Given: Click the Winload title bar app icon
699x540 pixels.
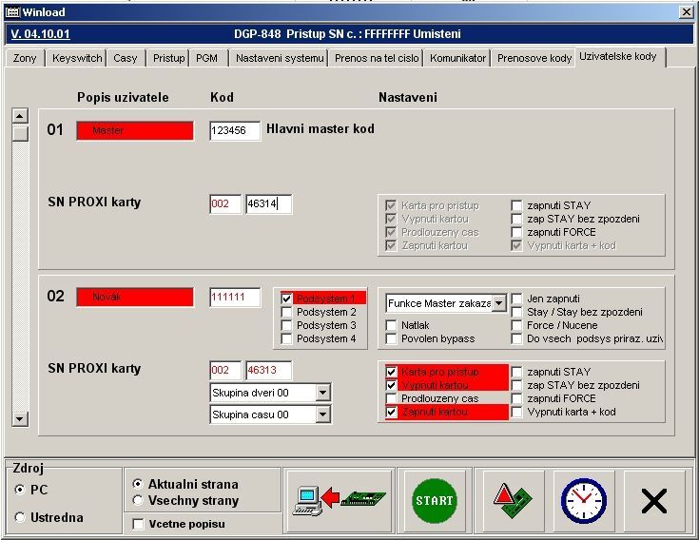Looking at the screenshot, I should pos(12,11).
